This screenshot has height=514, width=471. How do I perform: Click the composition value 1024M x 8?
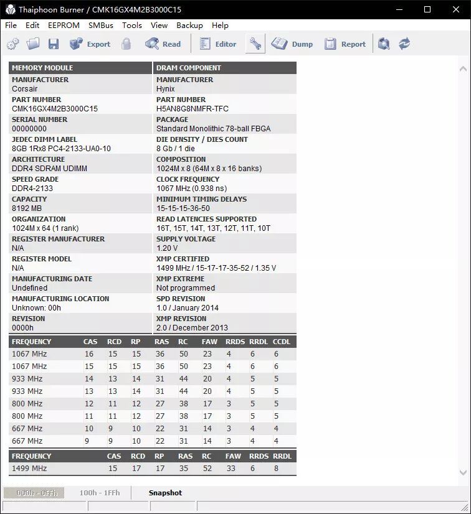pos(209,169)
